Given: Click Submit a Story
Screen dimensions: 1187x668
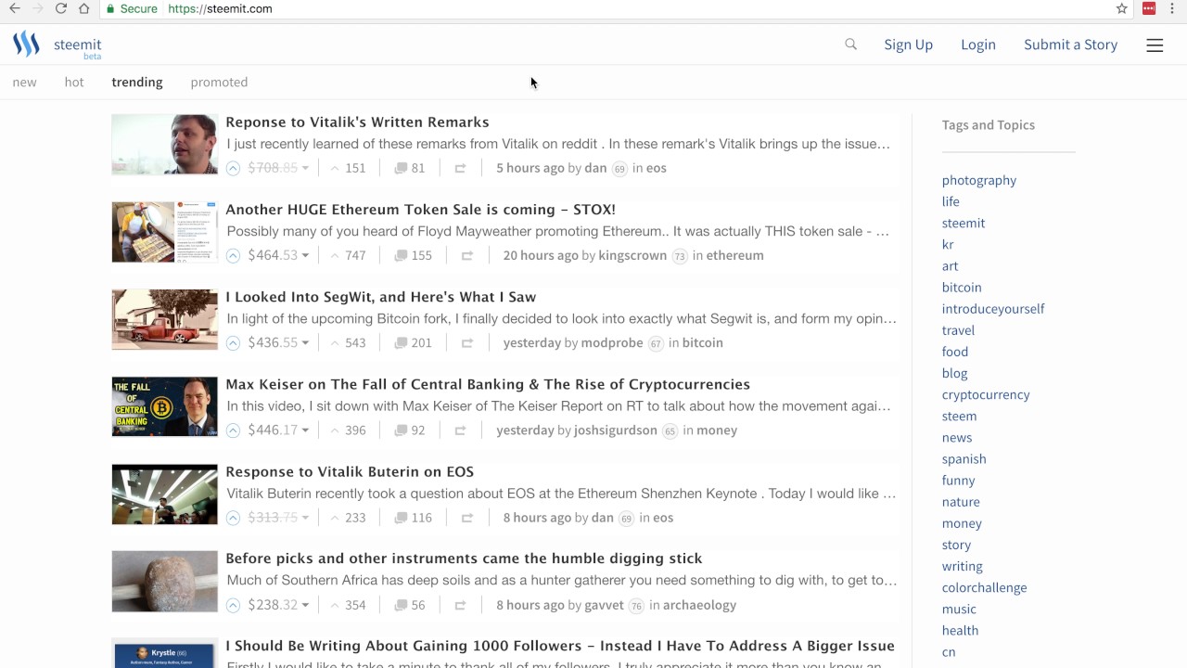Looking at the screenshot, I should pos(1071,45).
